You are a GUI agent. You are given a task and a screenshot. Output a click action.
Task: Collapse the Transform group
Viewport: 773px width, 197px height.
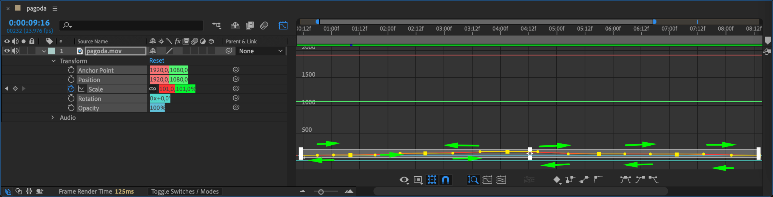pos(54,61)
